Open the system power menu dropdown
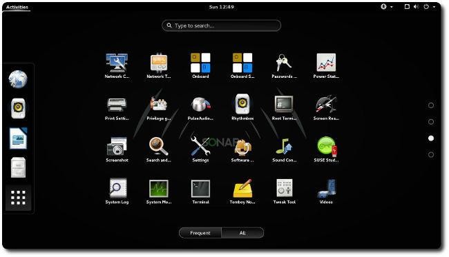Screen dimensions: 449x257 (429, 7)
